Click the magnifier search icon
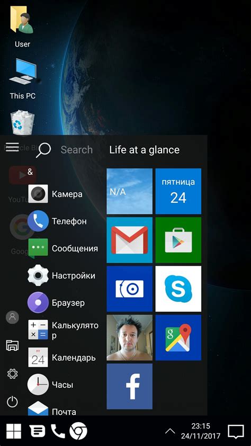 coord(43,150)
